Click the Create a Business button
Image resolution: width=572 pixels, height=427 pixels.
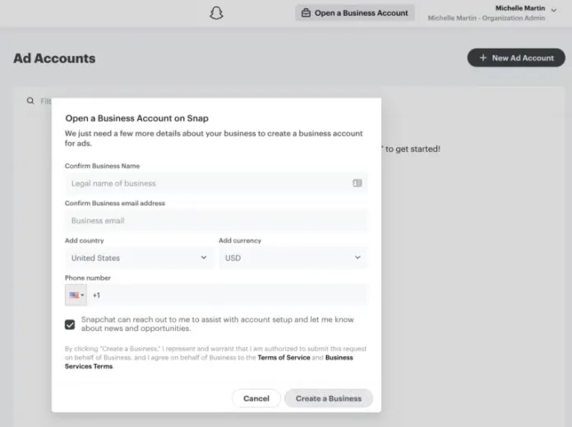(329, 398)
